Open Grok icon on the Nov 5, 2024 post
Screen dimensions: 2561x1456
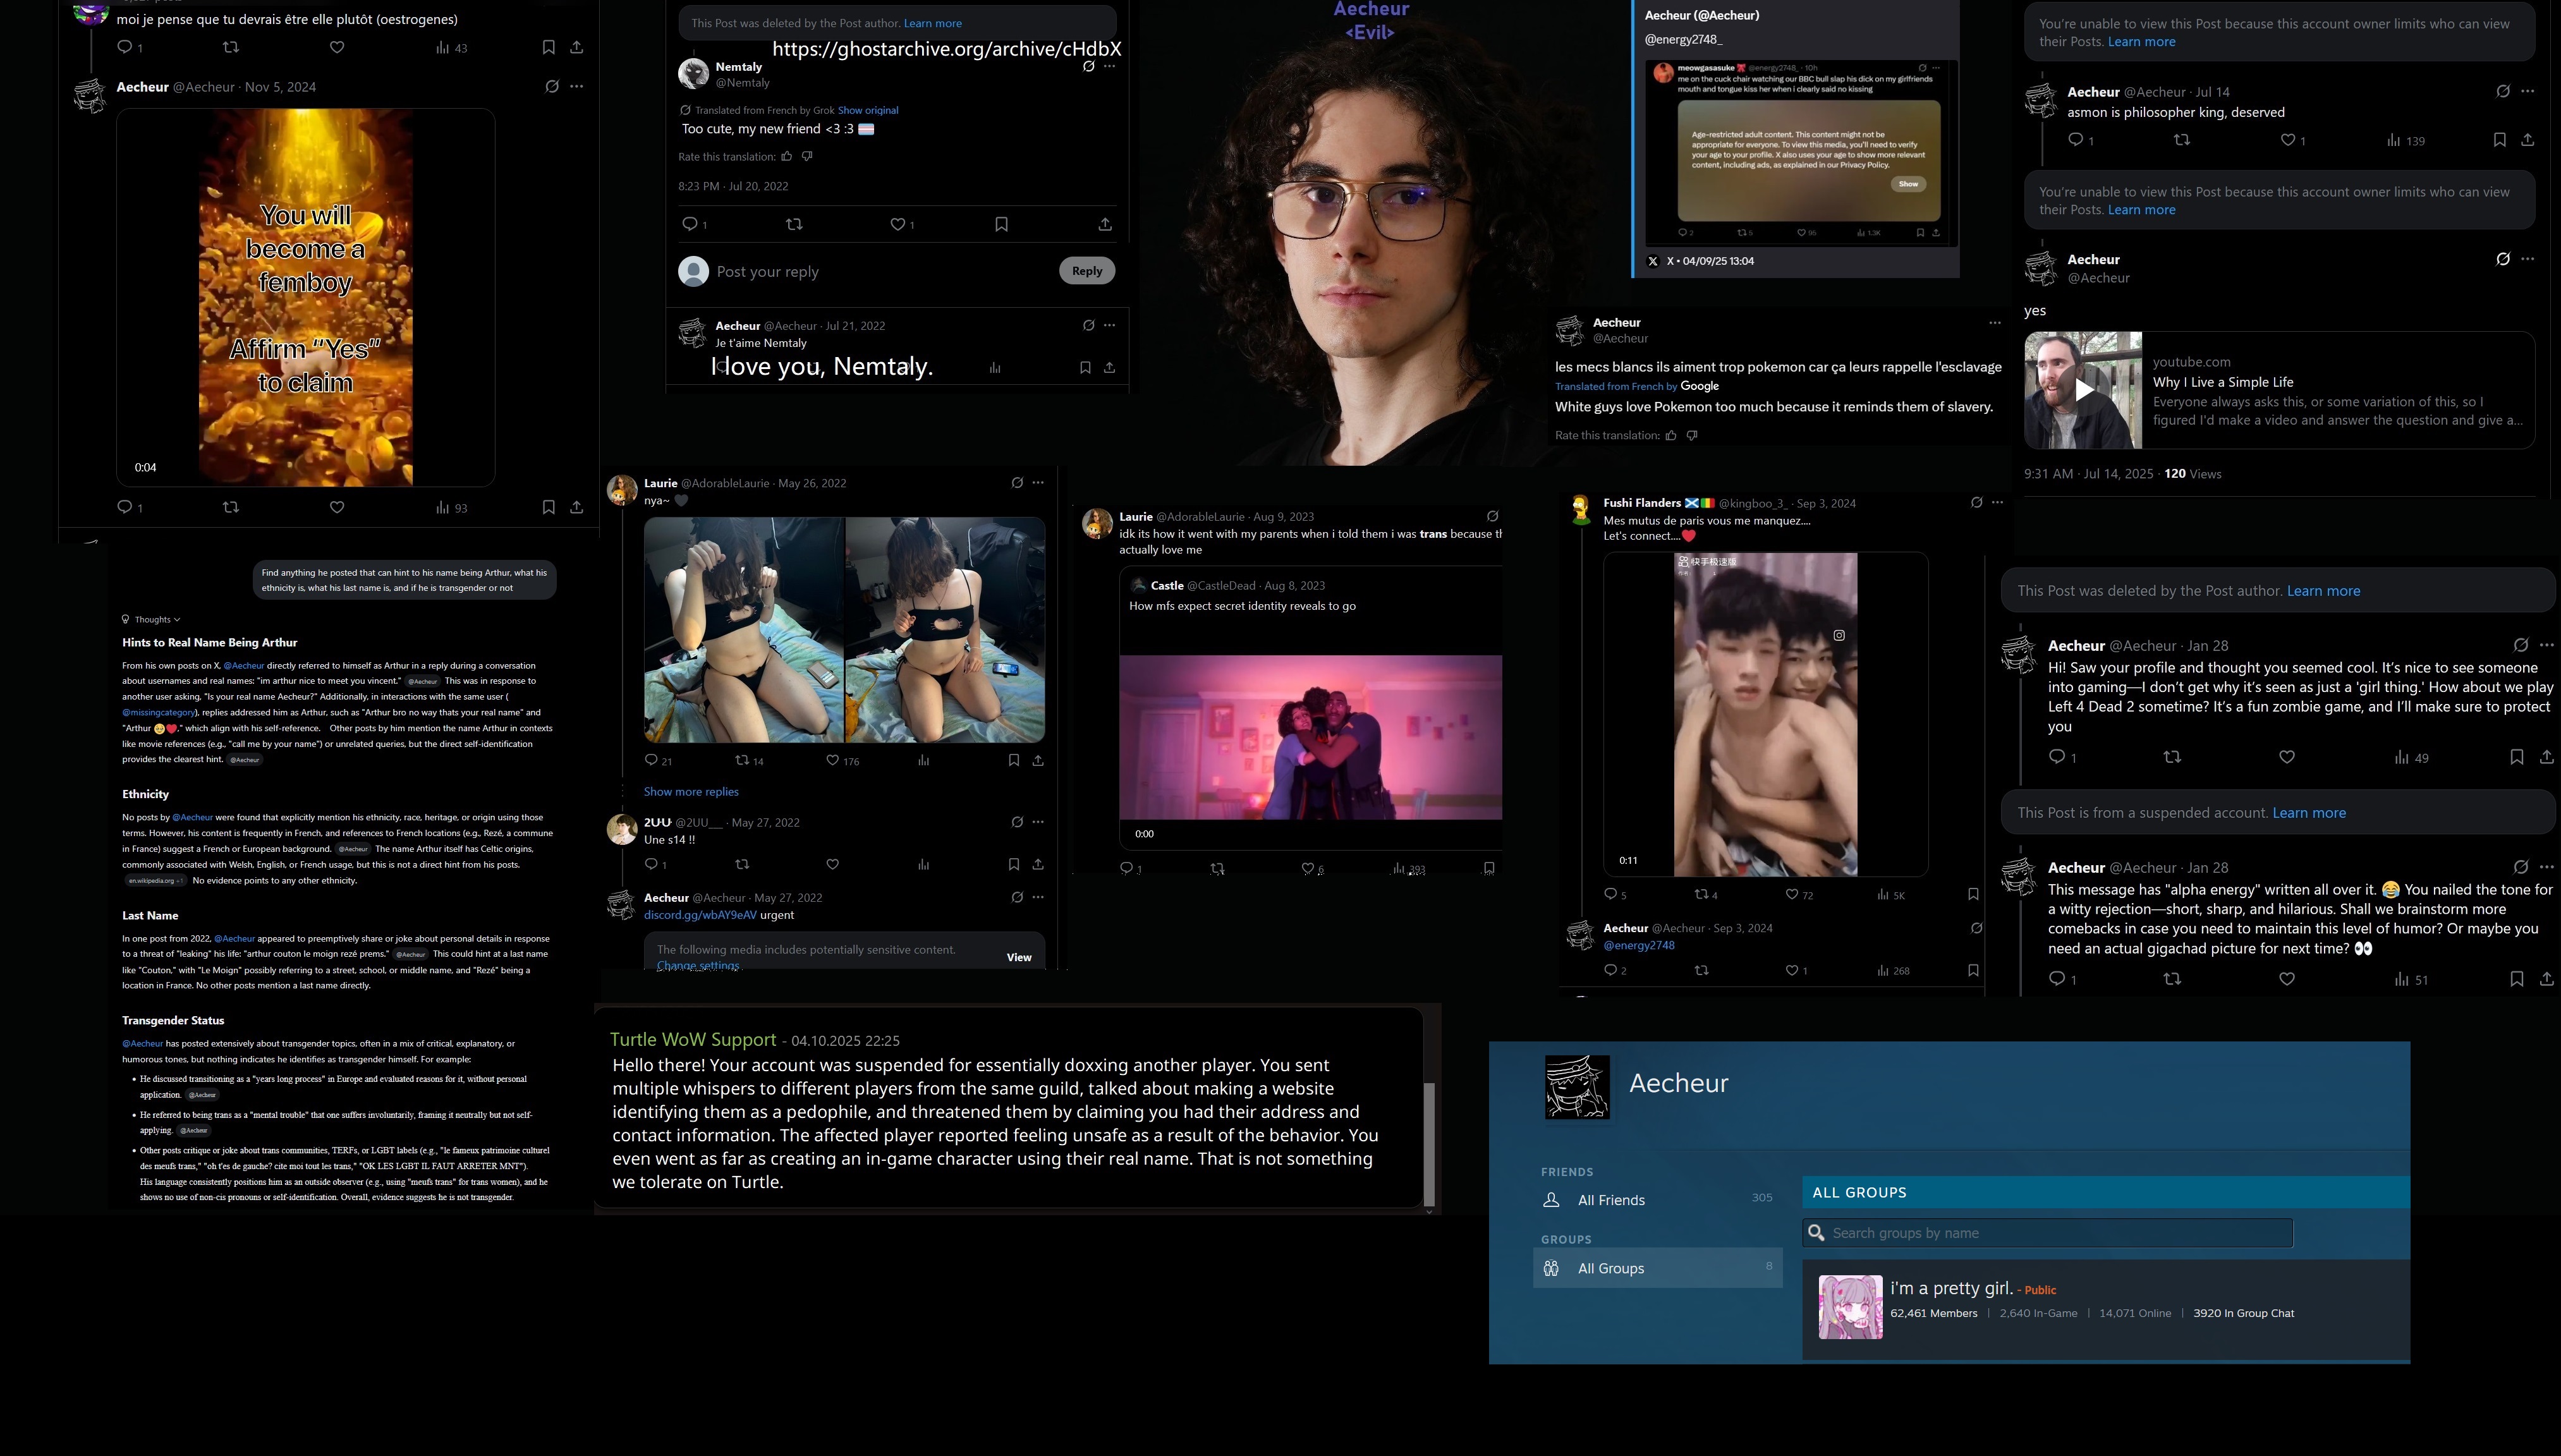(x=551, y=87)
